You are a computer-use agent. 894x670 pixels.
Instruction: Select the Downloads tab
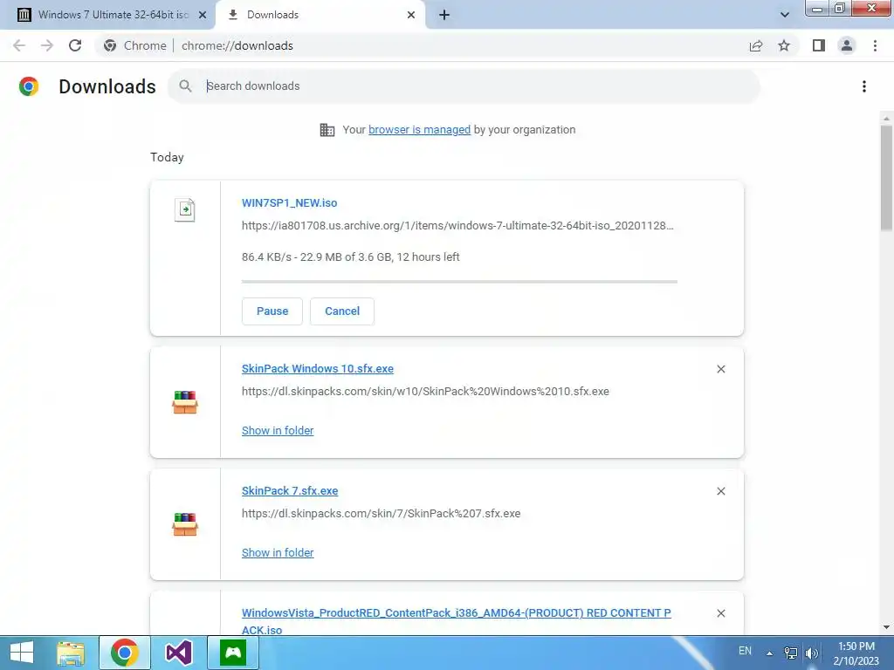tap(320, 15)
